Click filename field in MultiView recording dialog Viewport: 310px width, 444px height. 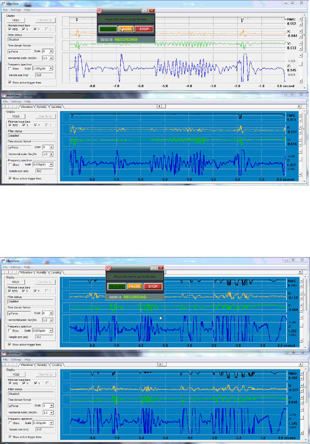[135, 276]
